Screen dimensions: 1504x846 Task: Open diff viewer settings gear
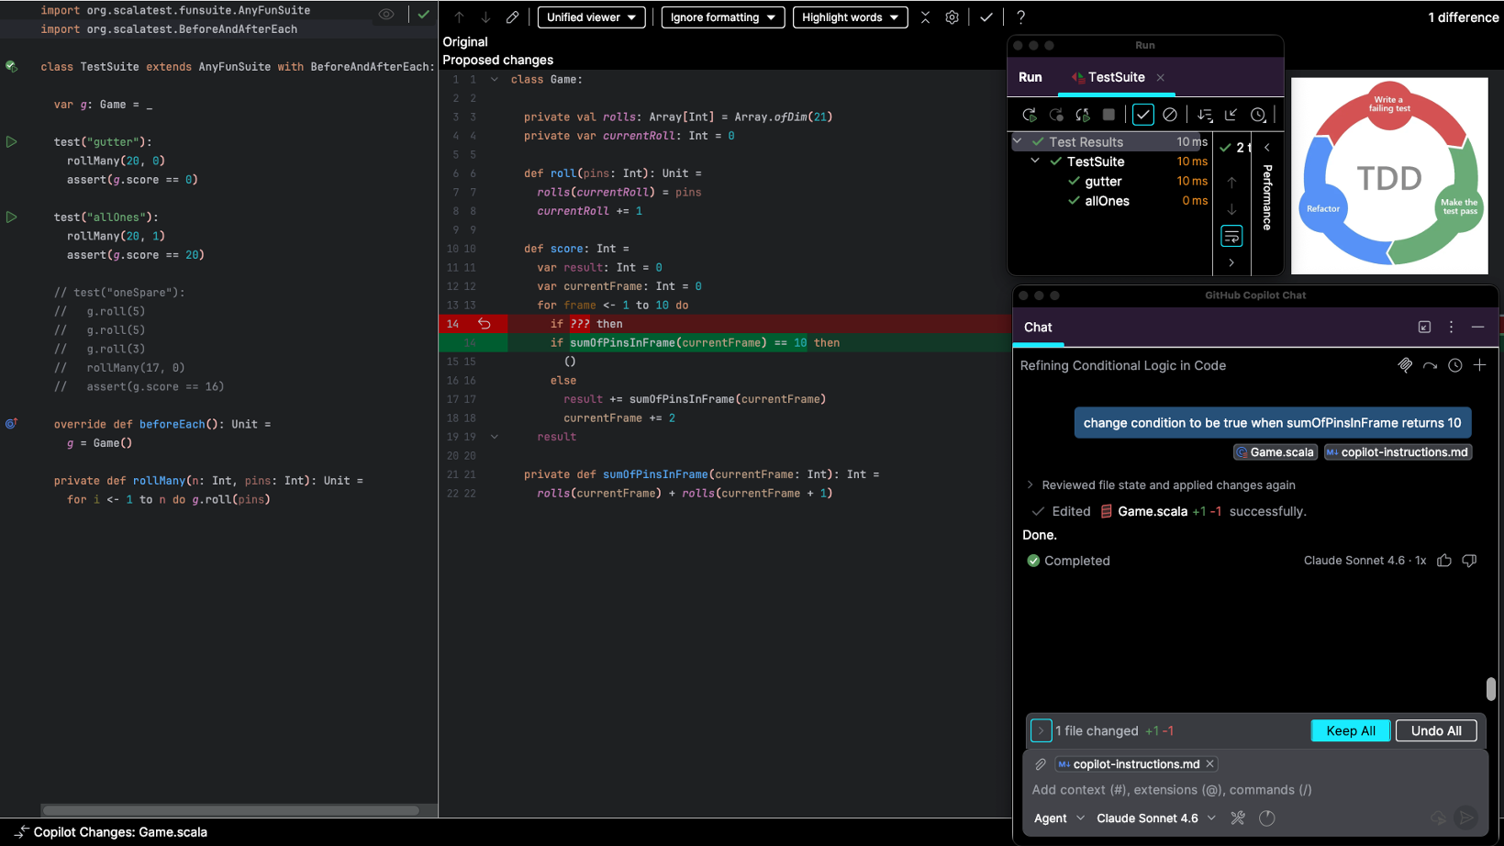[952, 17]
